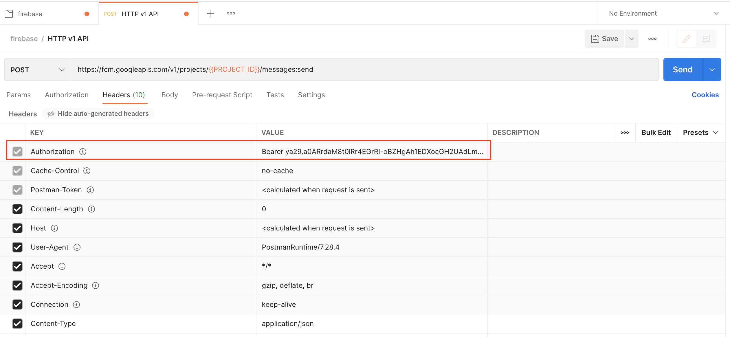Uncheck the Content-Length header checkbox
730x337 pixels.
[17, 209]
